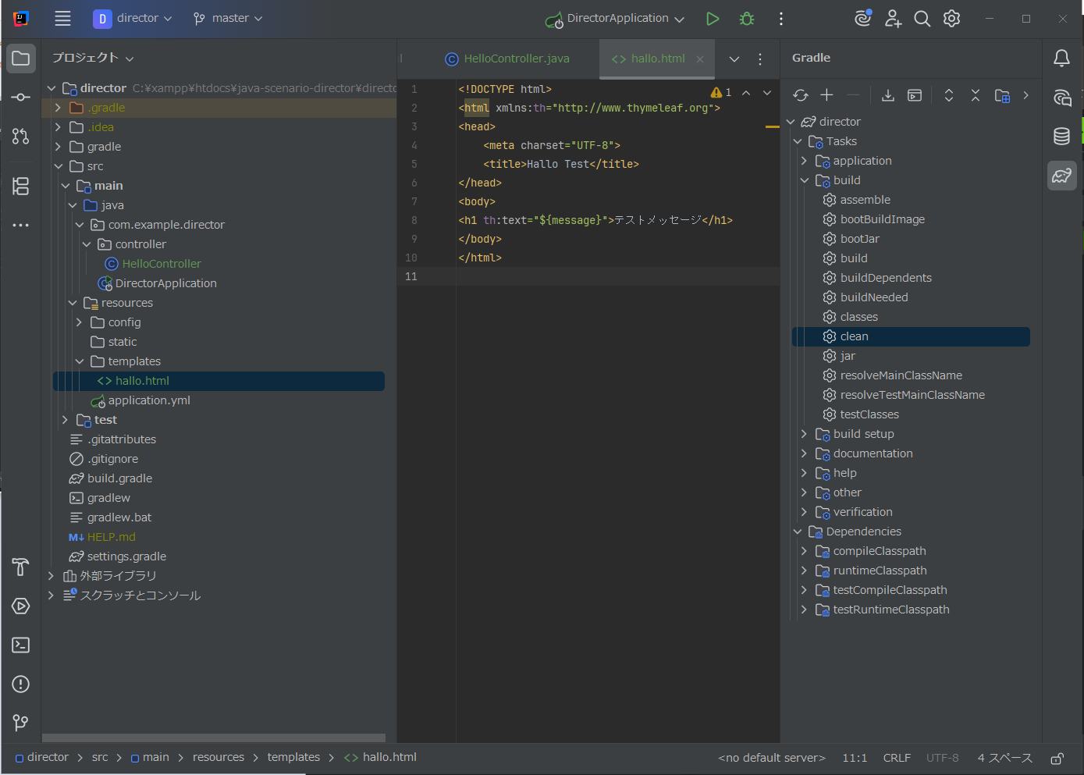Open the Build hammer tool window
1084x775 pixels.
(x=21, y=567)
